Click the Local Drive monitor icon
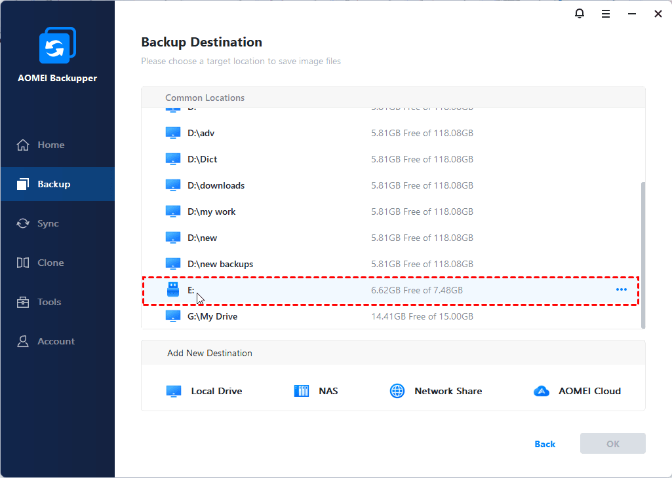 pos(173,391)
